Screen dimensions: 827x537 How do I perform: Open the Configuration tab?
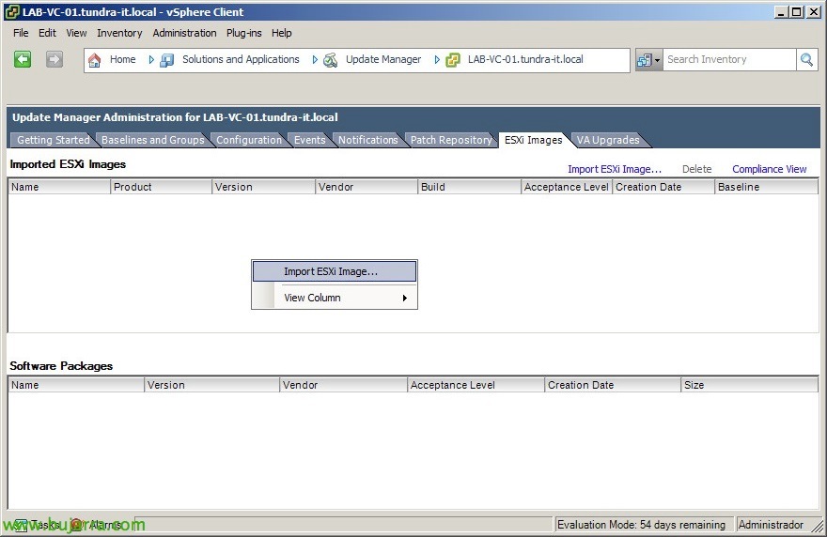pos(249,140)
